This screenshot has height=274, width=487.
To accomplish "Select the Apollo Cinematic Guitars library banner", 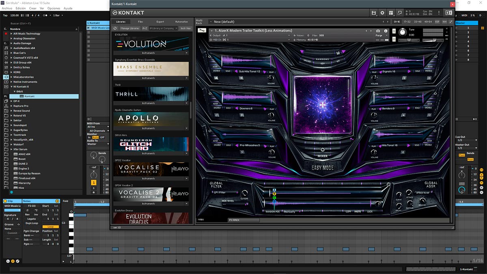I will (151, 118).
